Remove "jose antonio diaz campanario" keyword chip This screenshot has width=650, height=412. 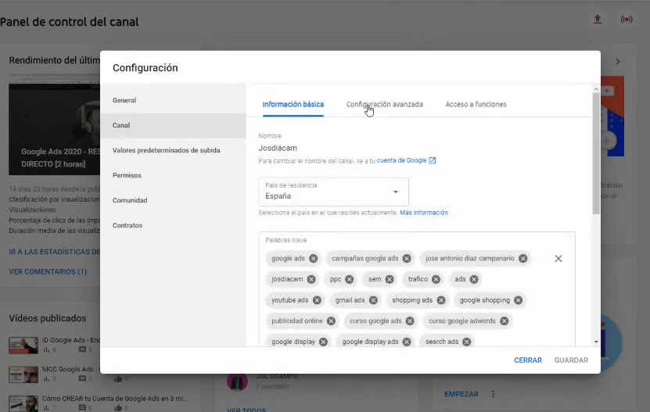pyautogui.click(x=523, y=258)
